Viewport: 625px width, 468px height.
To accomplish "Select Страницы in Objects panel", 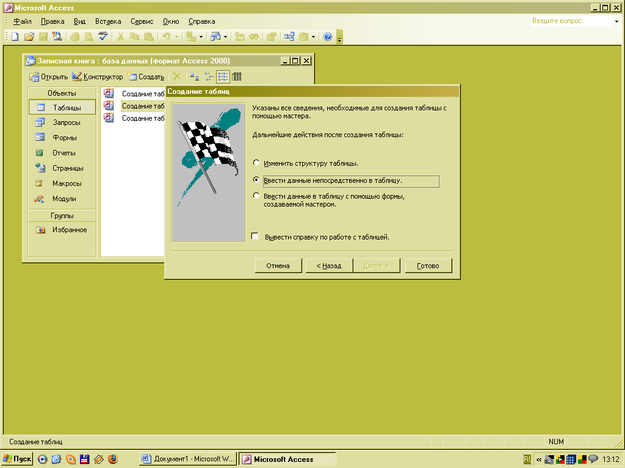I will click(62, 168).
